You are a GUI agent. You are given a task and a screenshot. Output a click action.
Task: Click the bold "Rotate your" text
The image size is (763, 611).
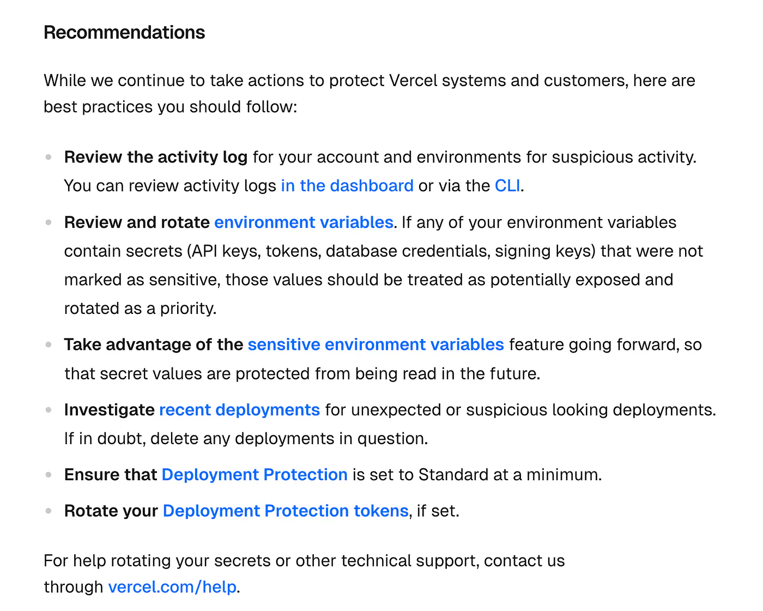coord(111,511)
